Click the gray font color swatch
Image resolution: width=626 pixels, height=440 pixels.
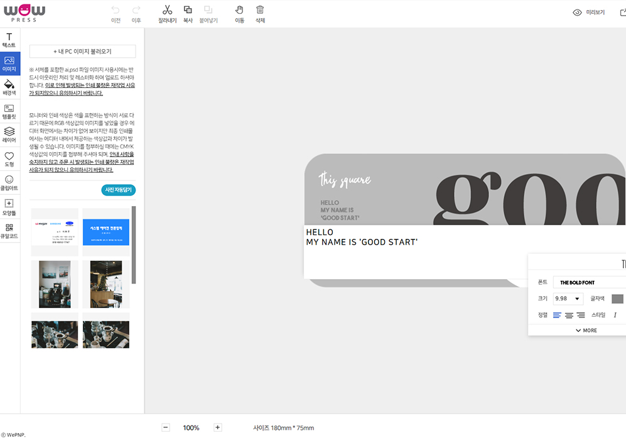pos(617,299)
